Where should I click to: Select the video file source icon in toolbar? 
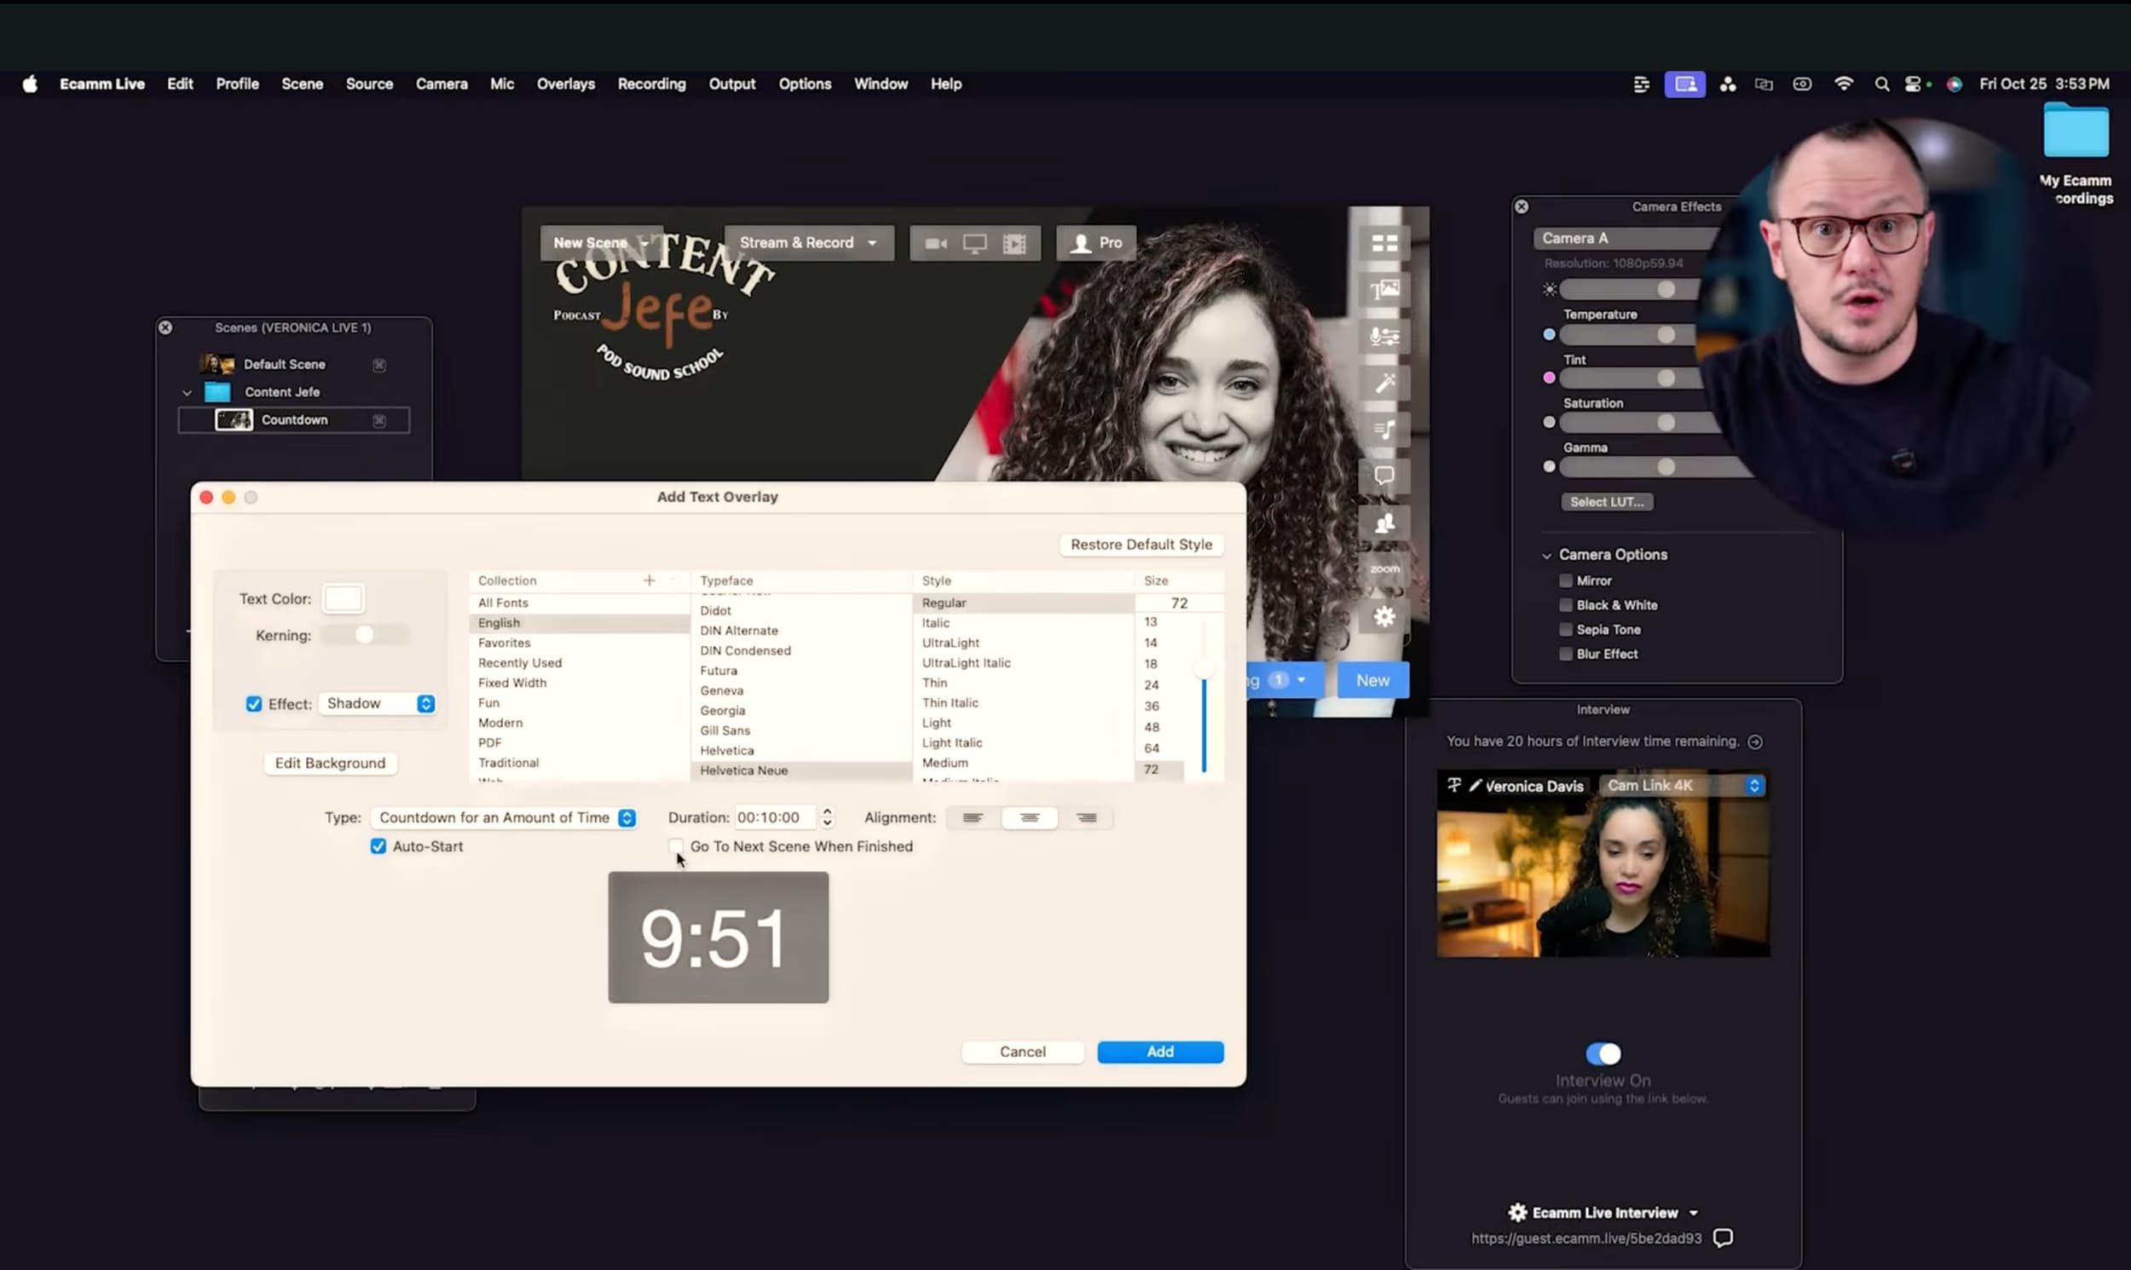[x=1014, y=243]
